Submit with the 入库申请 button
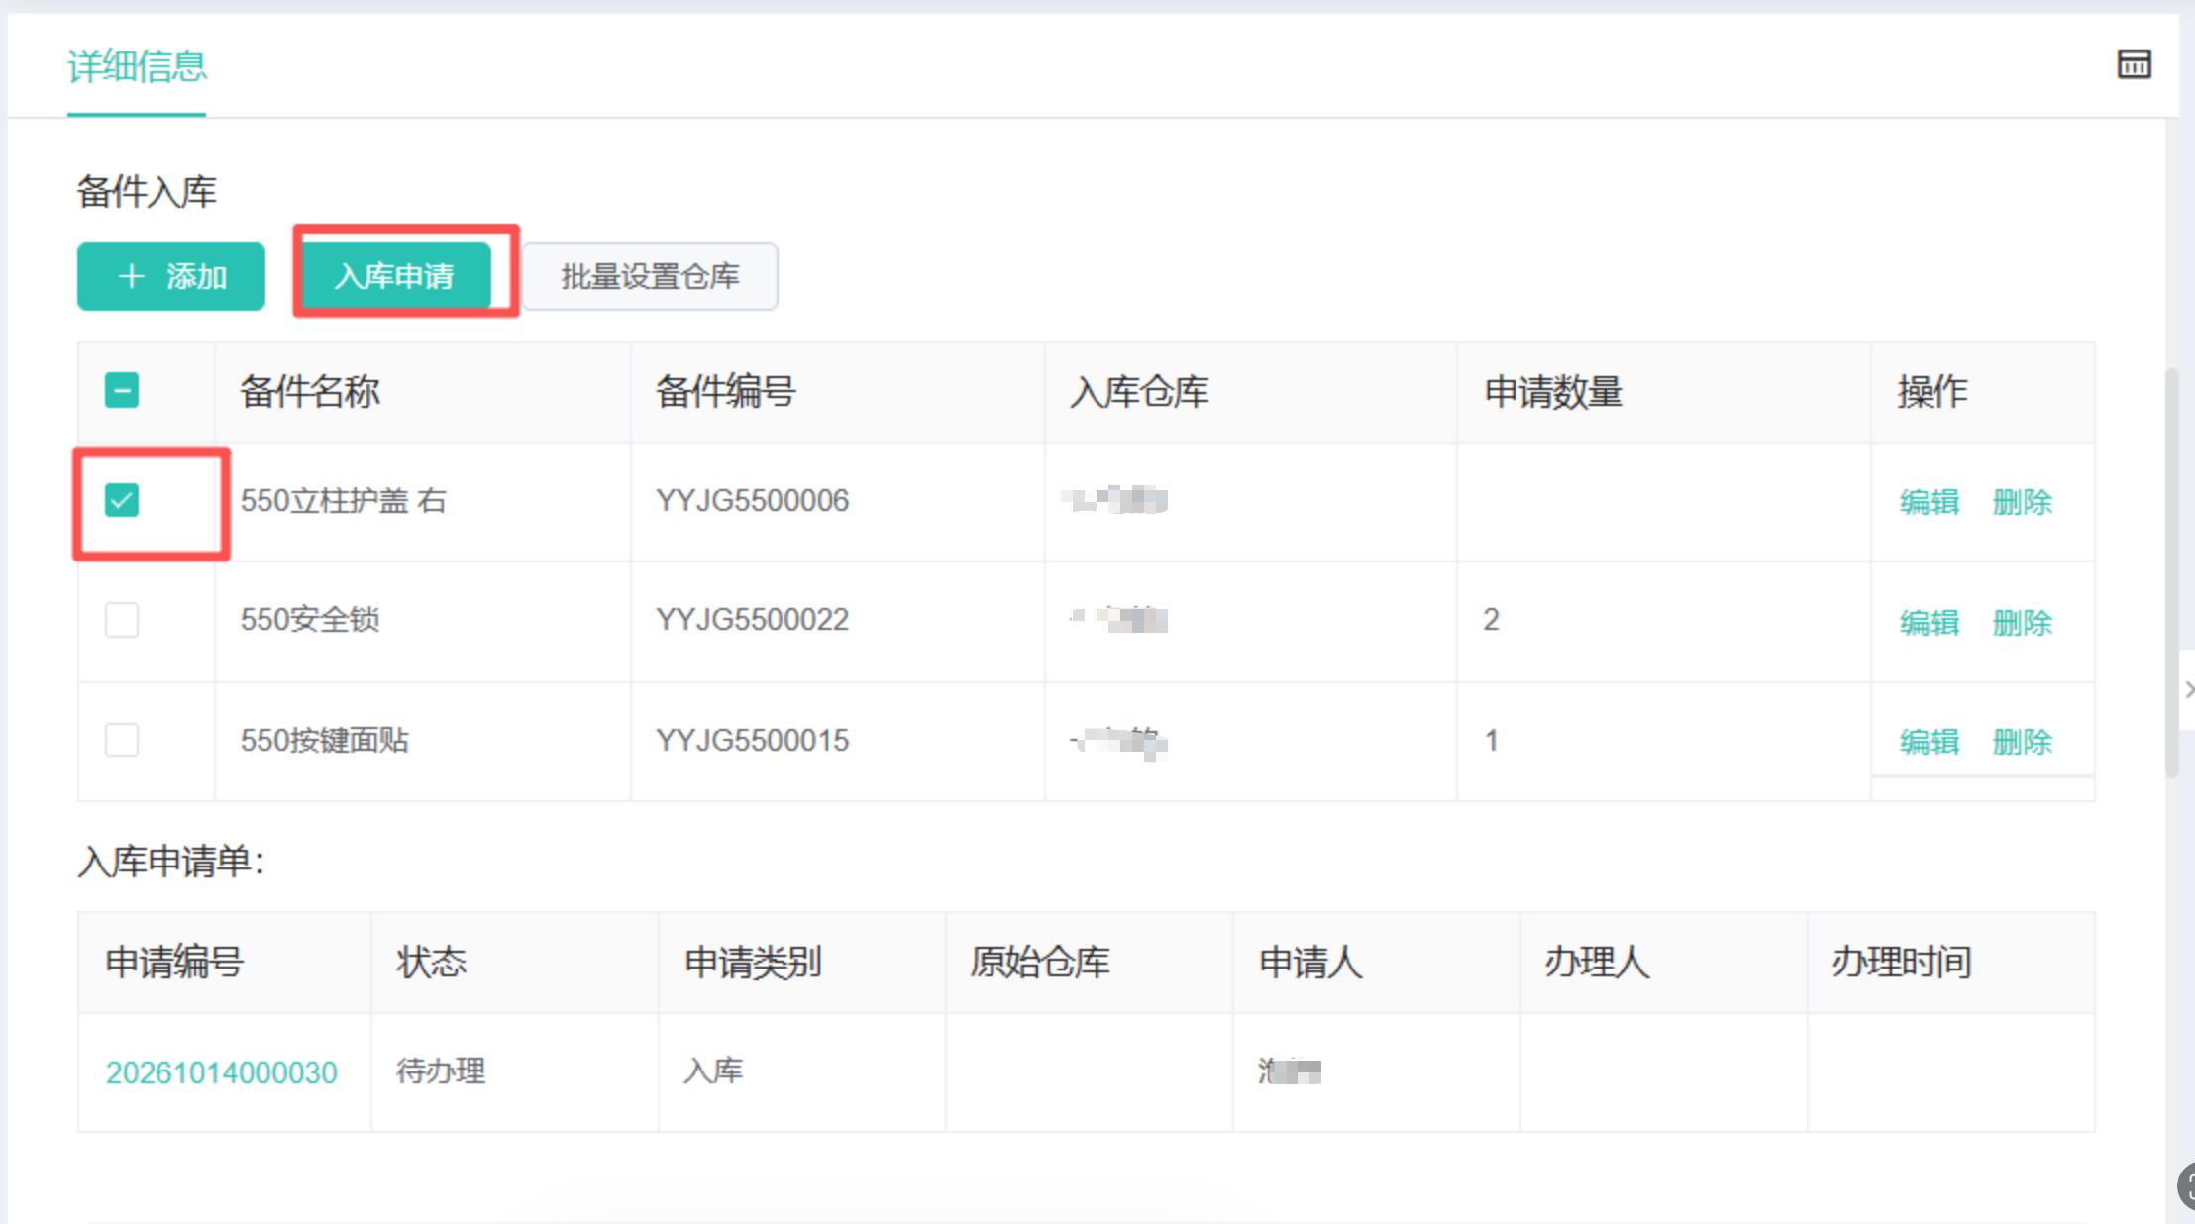This screenshot has width=2195, height=1224. click(x=396, y=276)
